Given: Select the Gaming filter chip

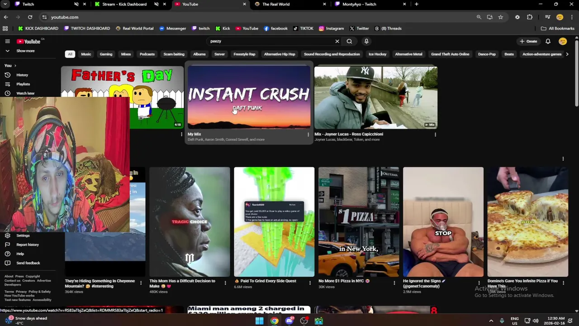Looking at the screenshot, I should coord(106,54).
